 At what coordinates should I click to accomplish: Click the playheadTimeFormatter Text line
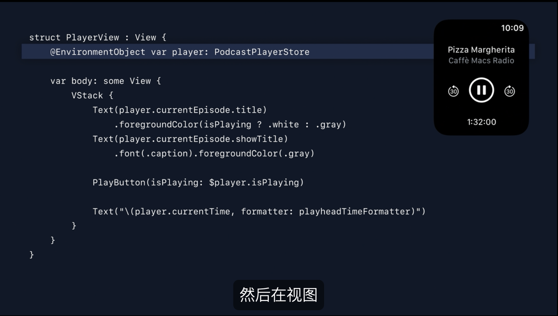259,211
